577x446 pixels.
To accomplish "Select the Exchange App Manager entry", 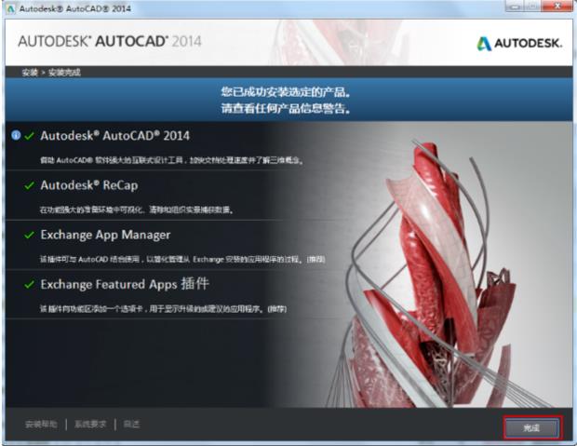I will pyautogui.click(x=105, y=235).
